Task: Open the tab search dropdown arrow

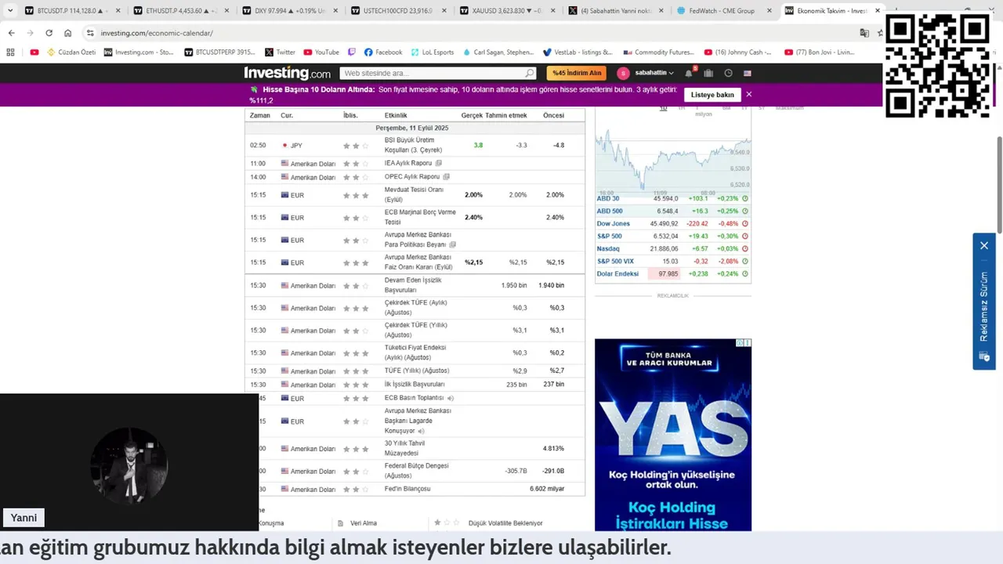Action: pyautogui.click(x=10, y=11)
